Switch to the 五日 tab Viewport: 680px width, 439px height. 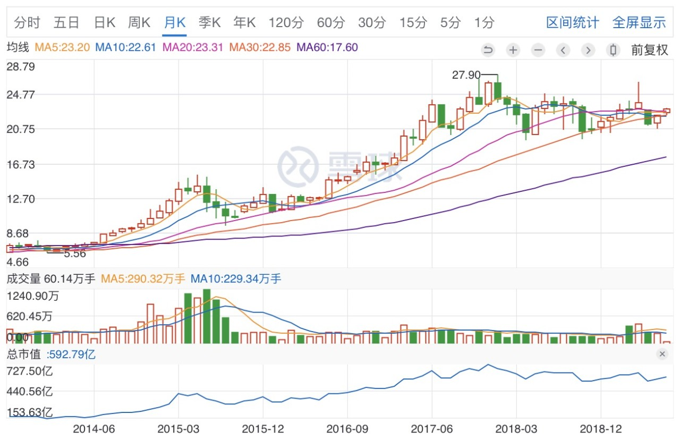tap(66, 22)
